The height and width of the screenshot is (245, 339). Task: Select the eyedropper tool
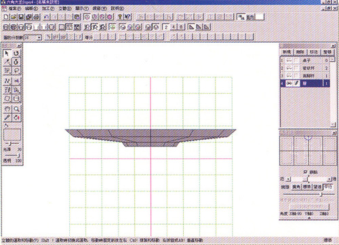[7, 117]
